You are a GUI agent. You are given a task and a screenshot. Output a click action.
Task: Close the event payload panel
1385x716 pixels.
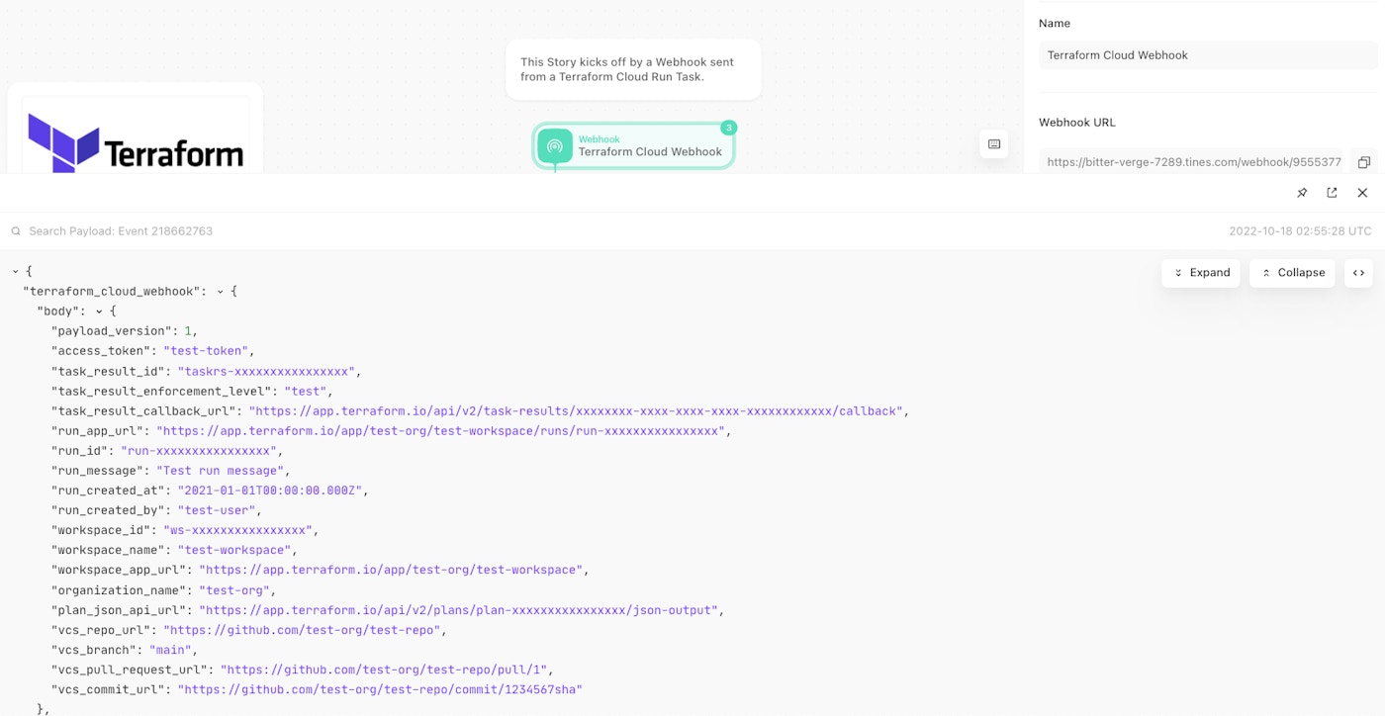pos(1362,193)
